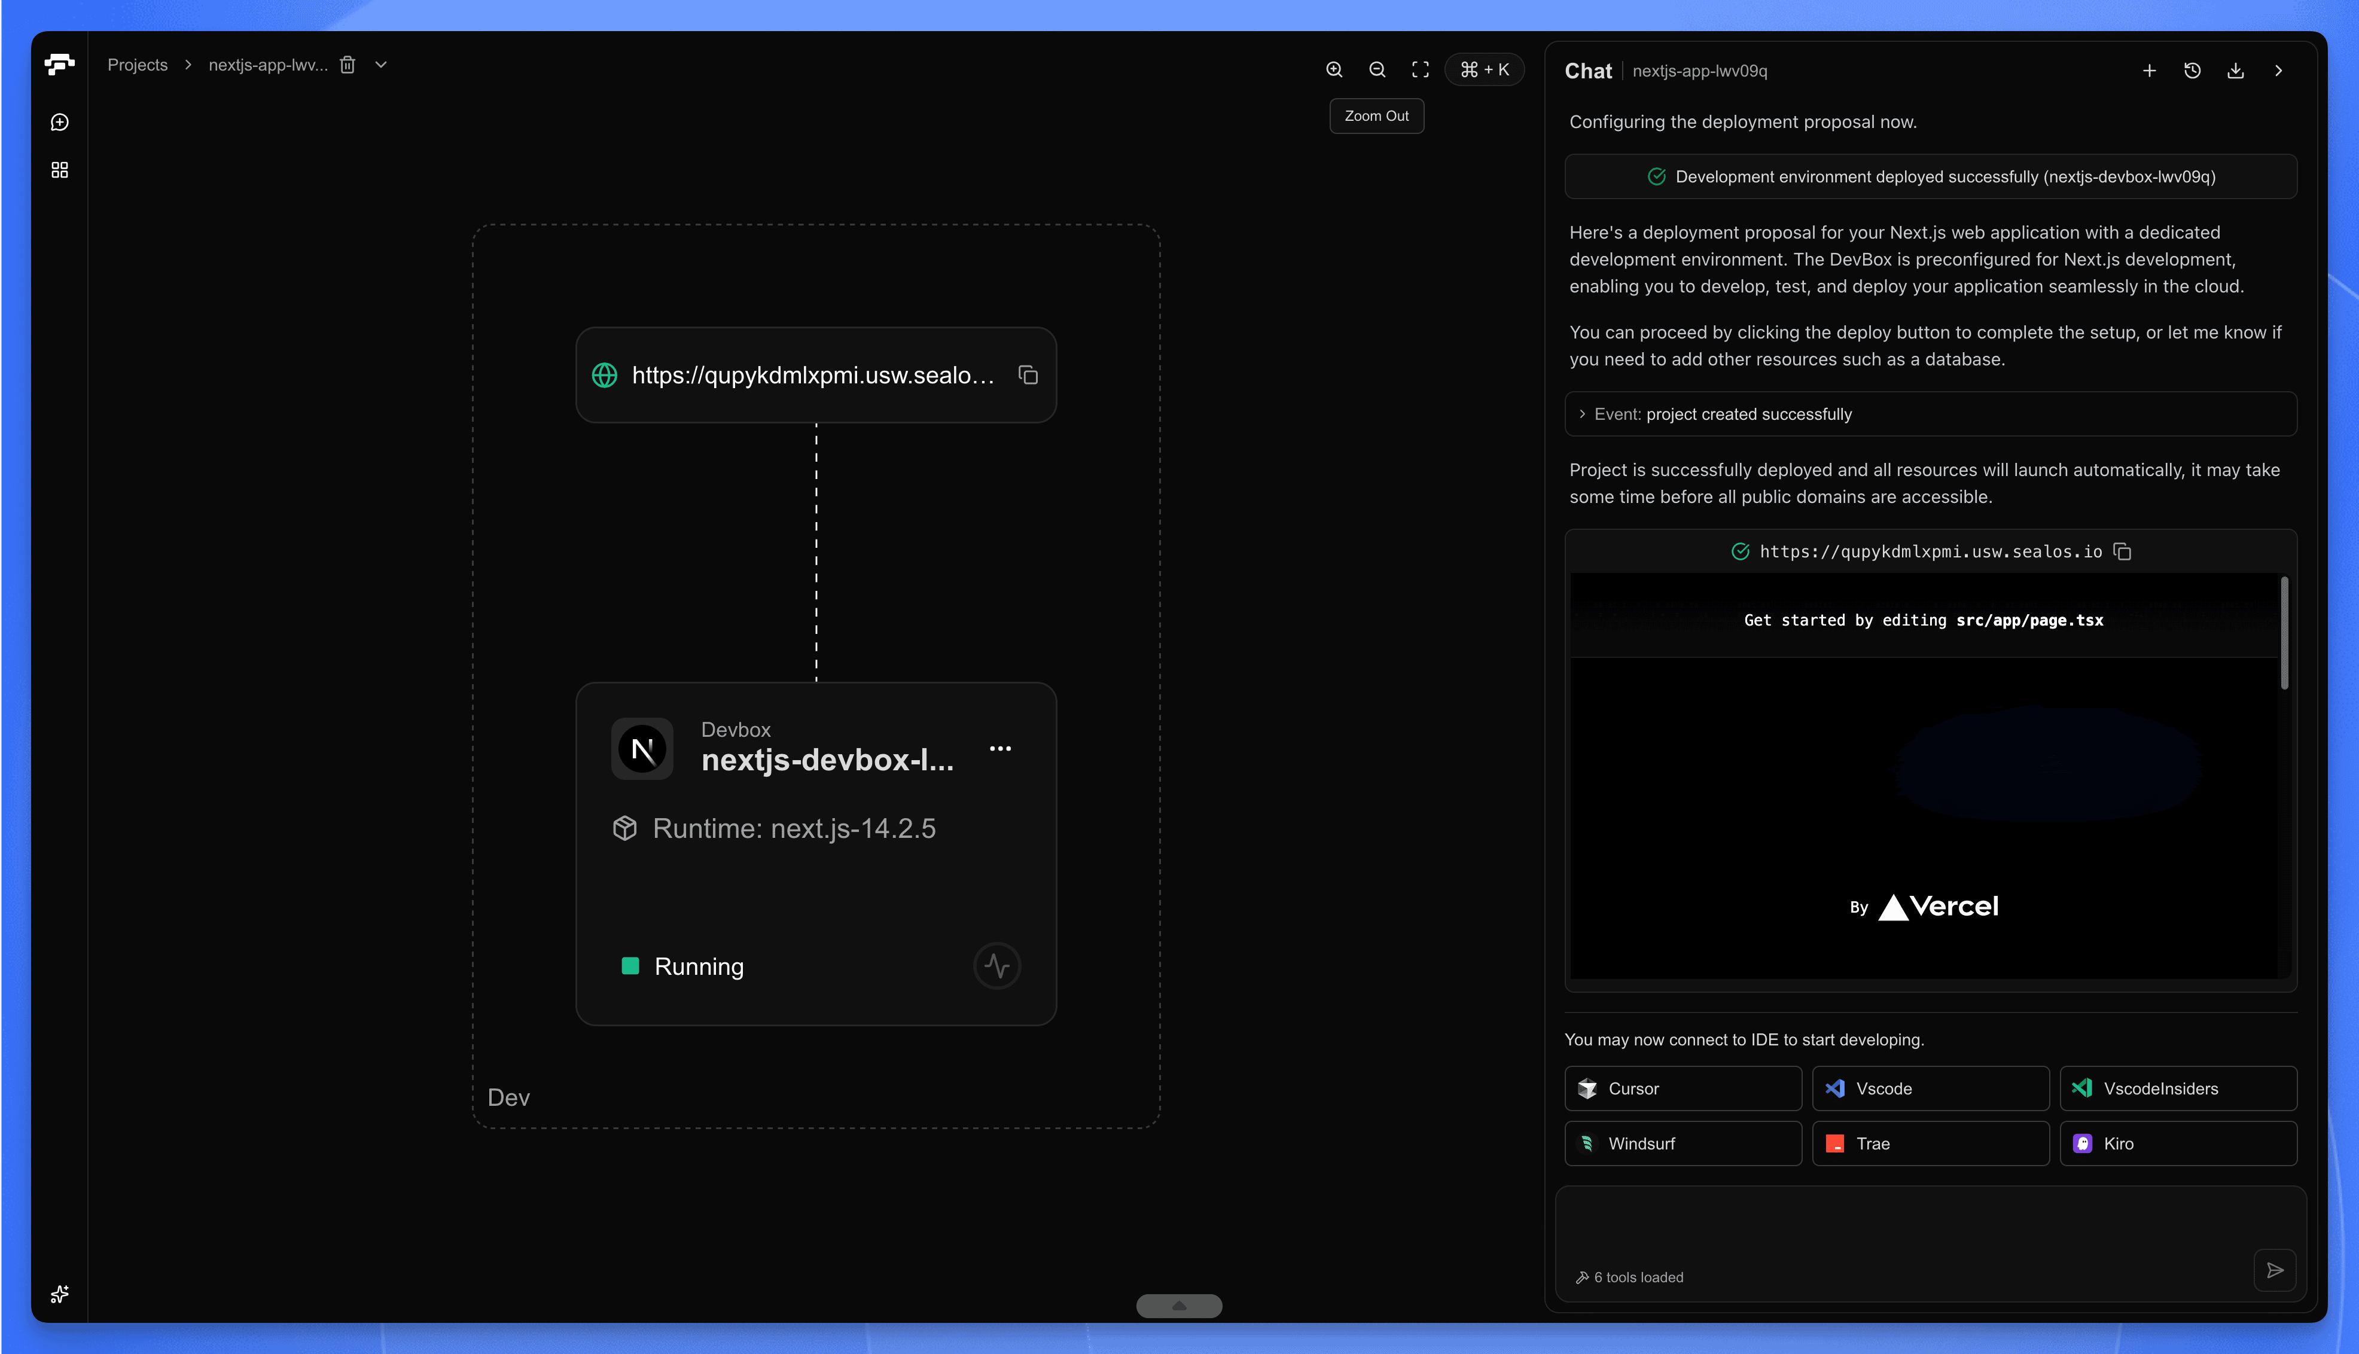The height and width of the screenshot is (1354, 2359).
Task: Download chat with download icon
Action: point(2235,71)
